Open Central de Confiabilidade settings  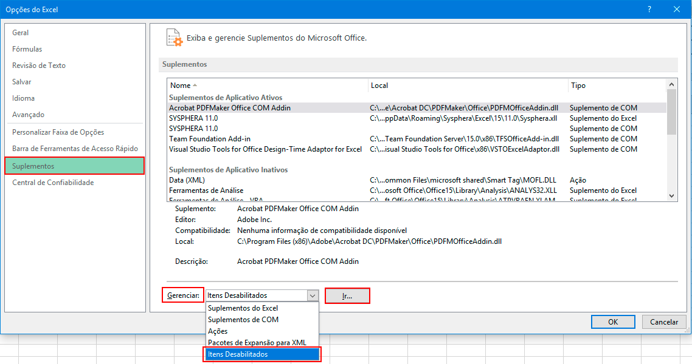click(x=53, y=183)
